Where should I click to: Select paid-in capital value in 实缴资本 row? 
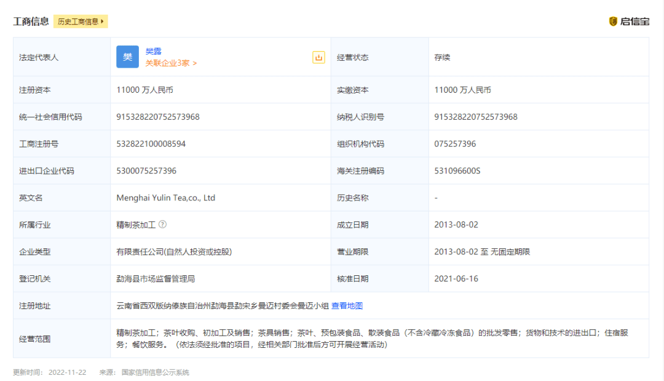462,90
